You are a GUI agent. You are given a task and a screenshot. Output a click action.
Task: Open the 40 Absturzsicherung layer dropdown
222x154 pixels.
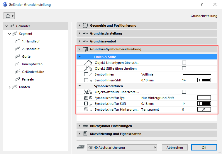(x=122, y=148)
